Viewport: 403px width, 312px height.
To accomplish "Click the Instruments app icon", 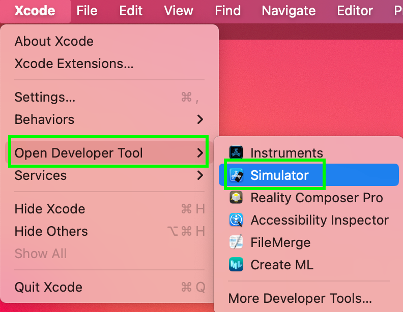I will [x=236, y=152].
